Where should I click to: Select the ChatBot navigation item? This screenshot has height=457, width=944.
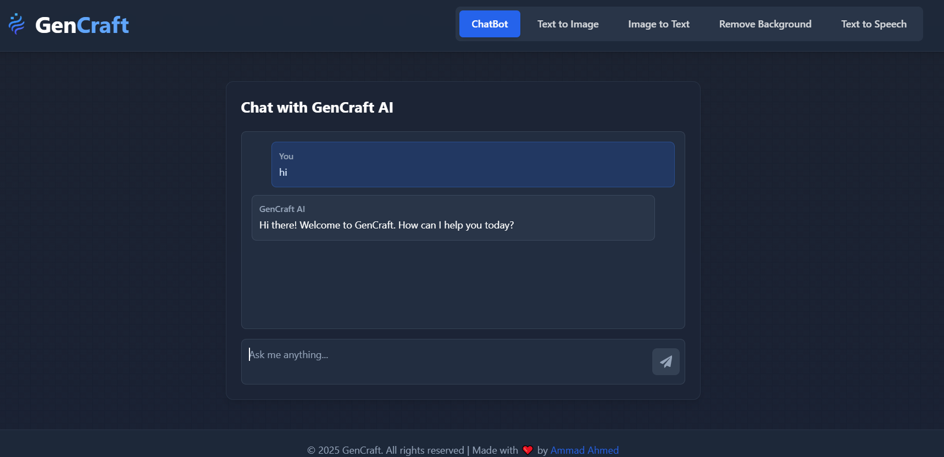coord(489,24)
